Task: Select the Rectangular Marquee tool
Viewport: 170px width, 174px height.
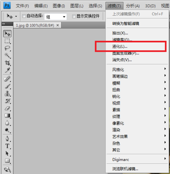Action: pyautogui.click(x=7, y=41)
